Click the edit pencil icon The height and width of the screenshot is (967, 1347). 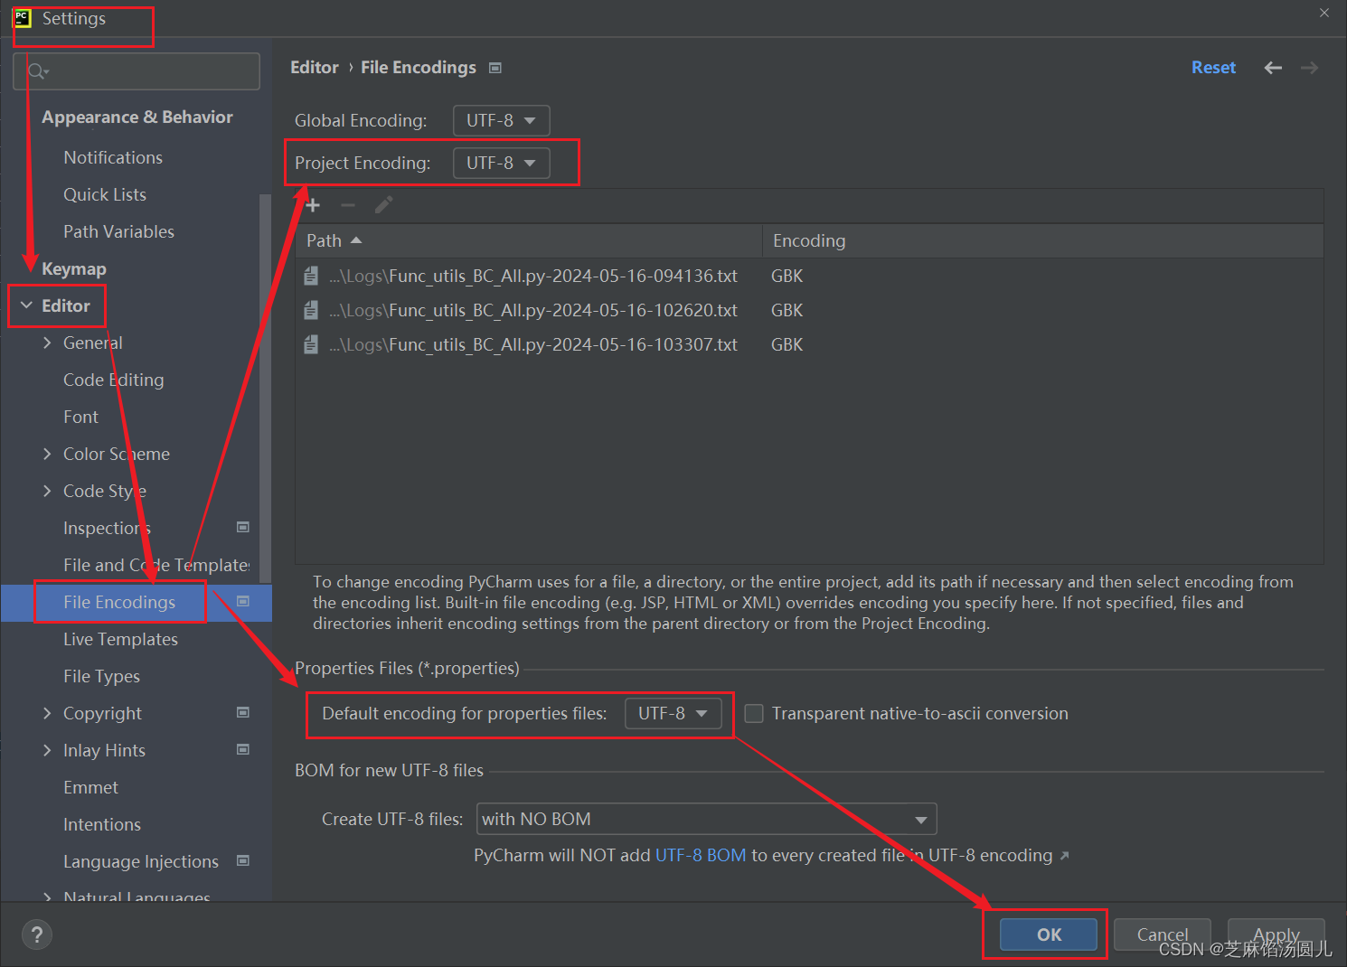(x=383, y=205)
